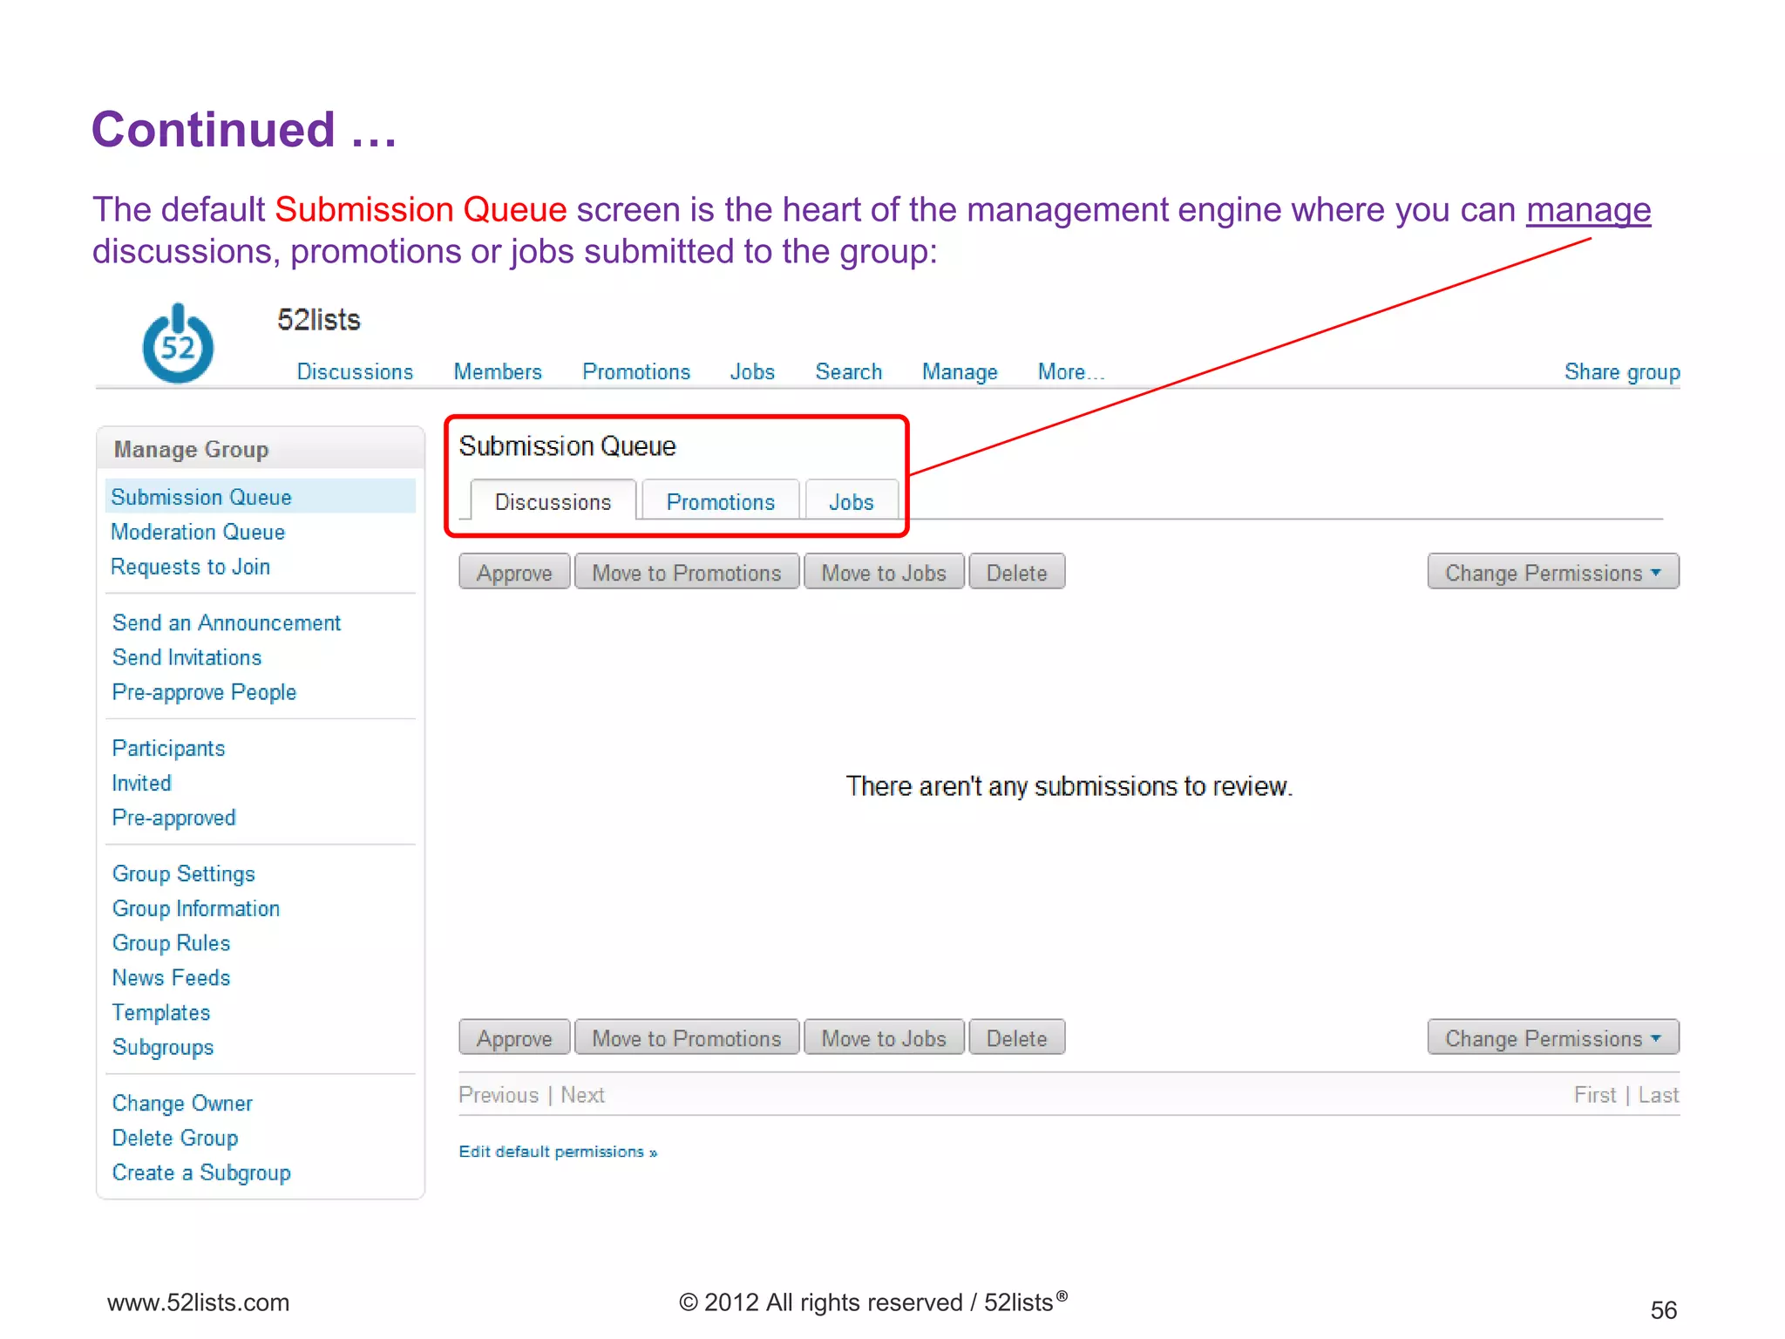This screenshot has width=1785, height=1339.
Task: Click Create a Subgroup link
Action: (201, 1172)
